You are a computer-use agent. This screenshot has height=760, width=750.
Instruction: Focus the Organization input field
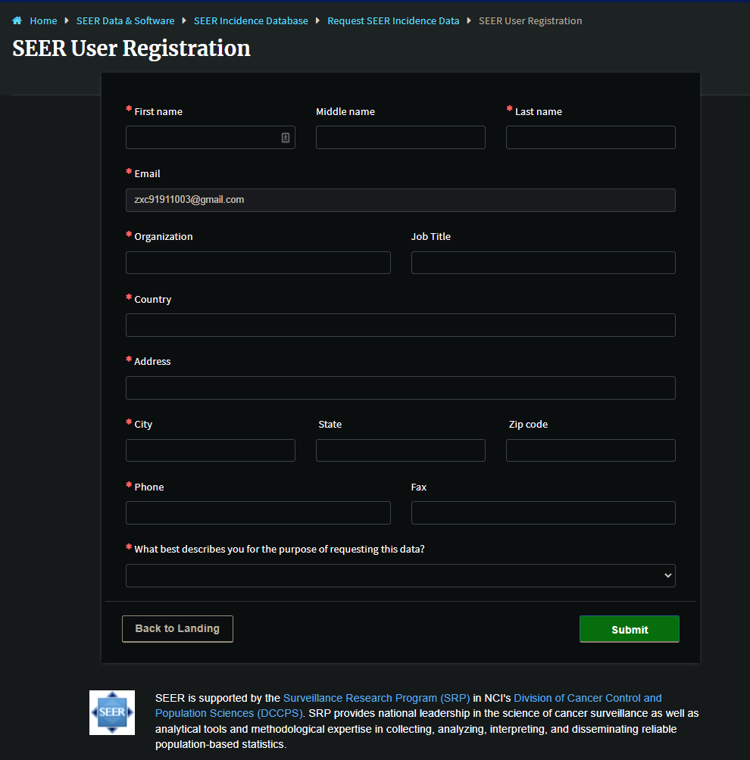coord(258,263)
